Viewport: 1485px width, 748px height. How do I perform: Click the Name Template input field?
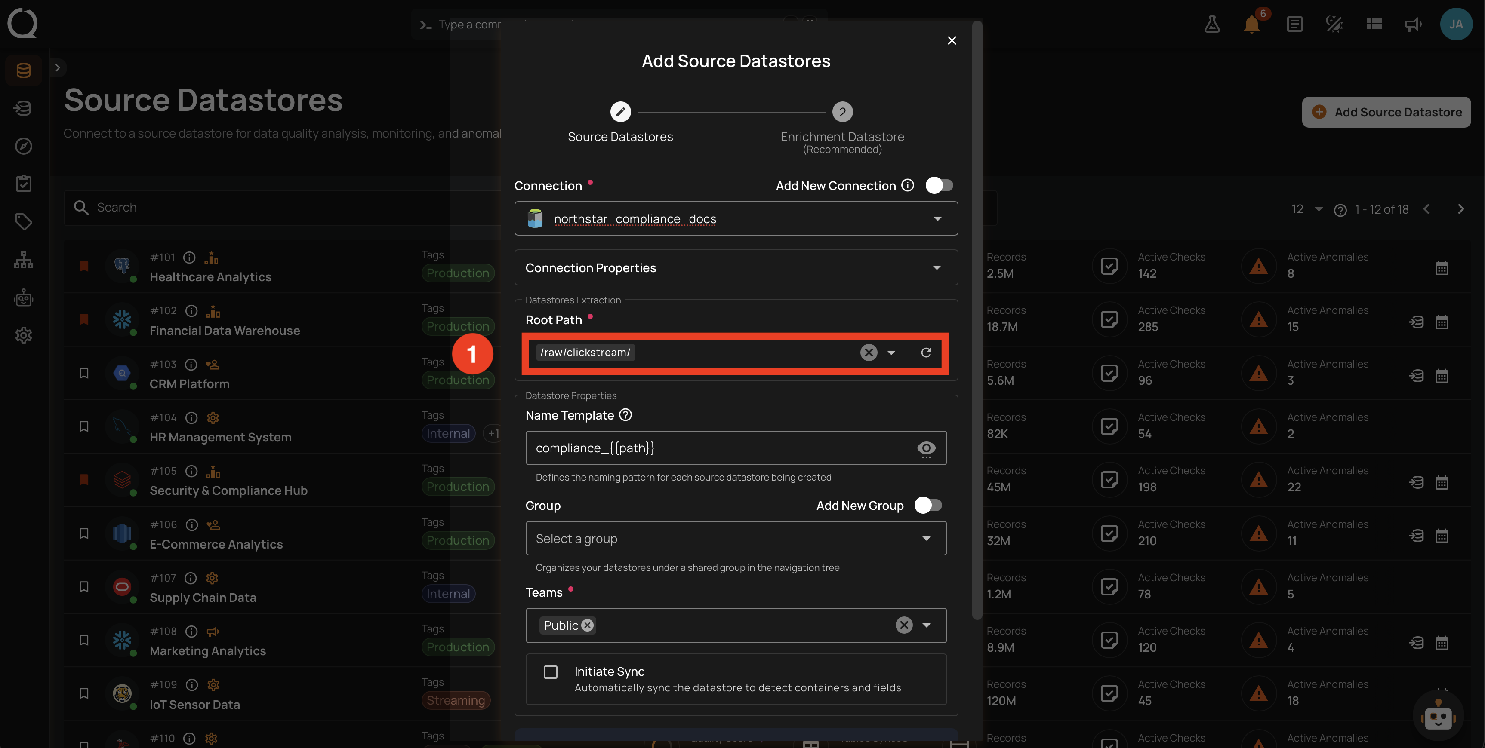coord(721,448)
